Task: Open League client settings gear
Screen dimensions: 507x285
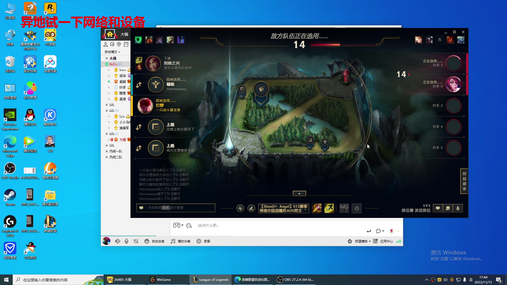Action: pos(454,32)
